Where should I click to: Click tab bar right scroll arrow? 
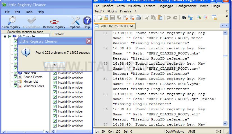[227, 25]
